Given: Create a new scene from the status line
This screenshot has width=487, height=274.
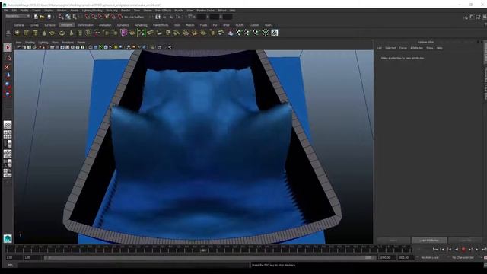Looking at the screenshot, I should pyautogui.click(x=36, y=17).
